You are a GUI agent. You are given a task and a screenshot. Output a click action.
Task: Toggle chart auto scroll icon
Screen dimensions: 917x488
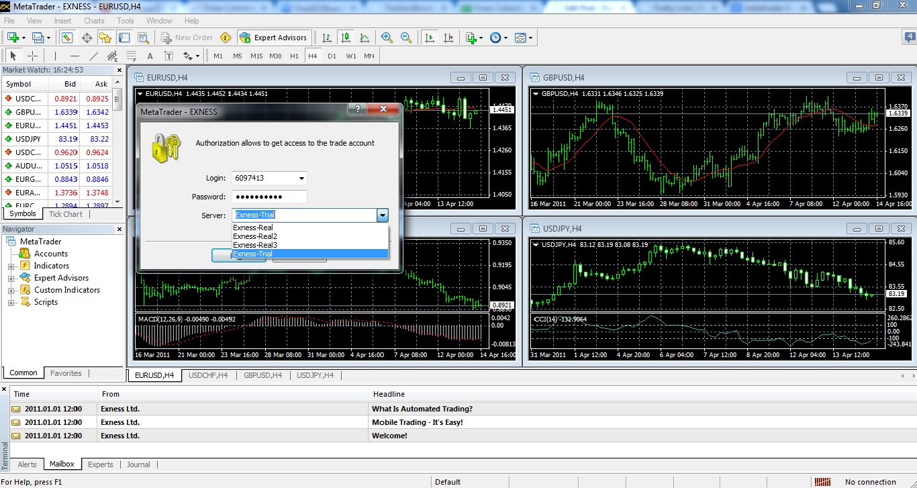click(x=430, y=38)
